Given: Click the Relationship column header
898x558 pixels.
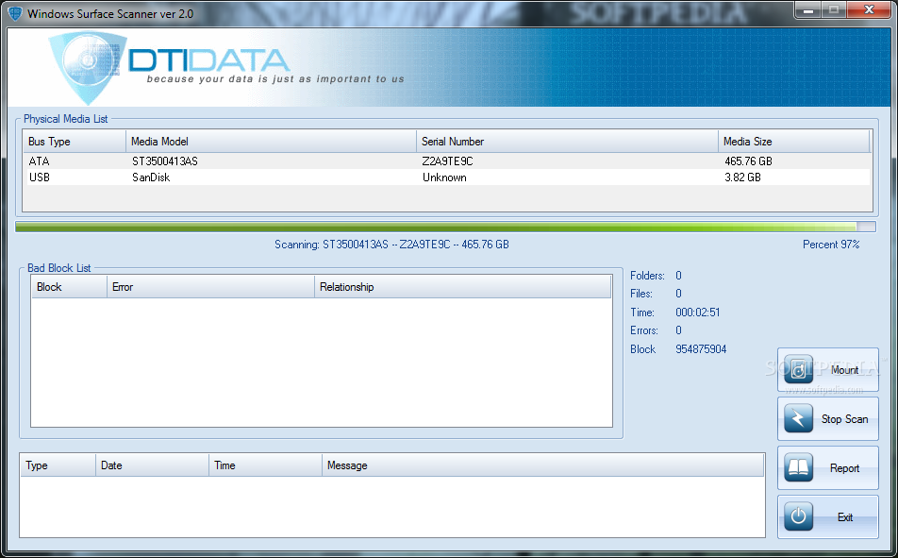Looking at the screenshot, I should [x=462, y=287].
